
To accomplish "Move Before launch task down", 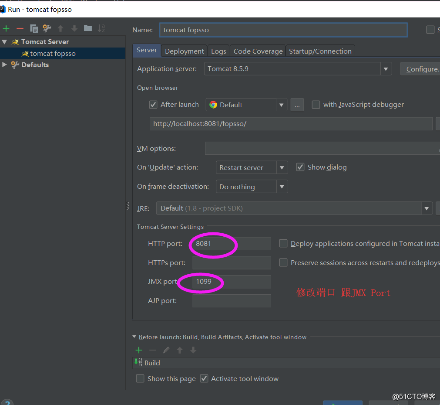I will coord(193,350).
